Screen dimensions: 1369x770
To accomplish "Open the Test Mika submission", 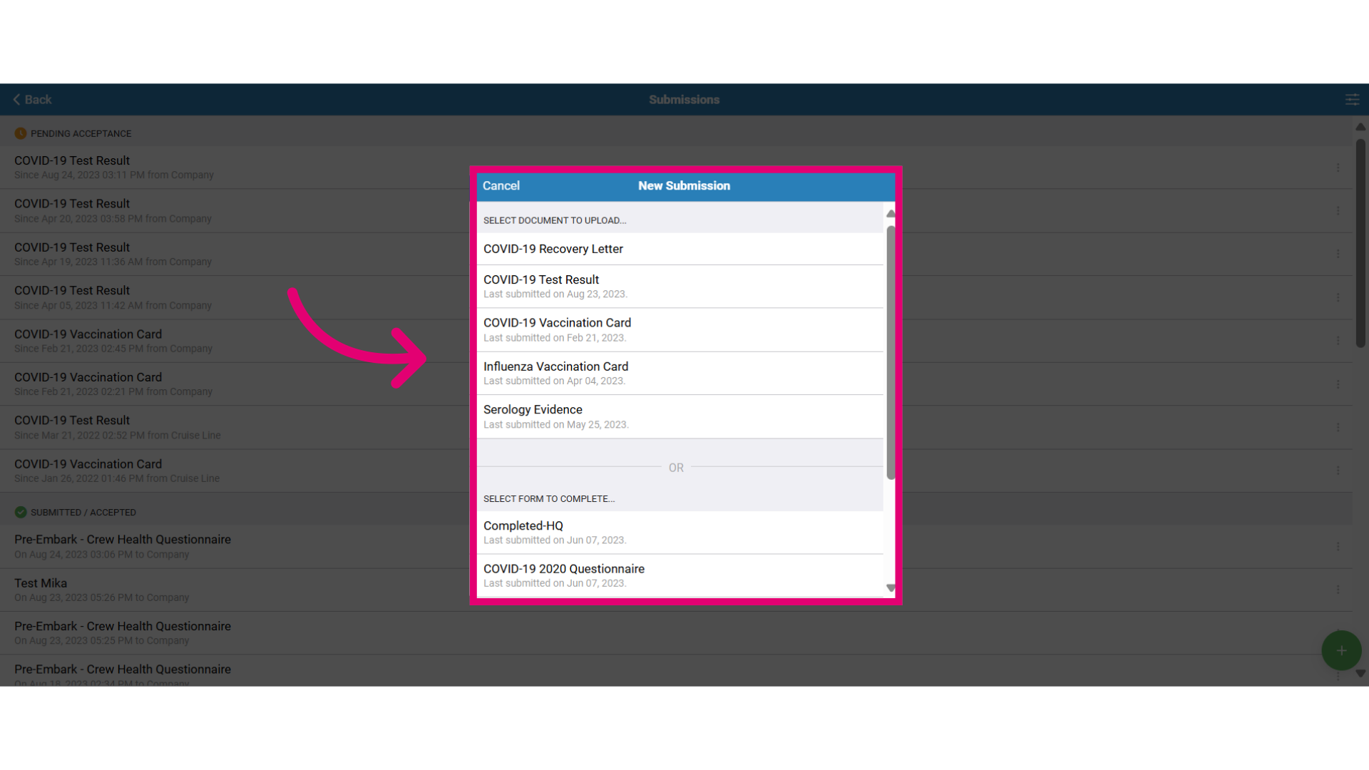I will coord(676,590).
